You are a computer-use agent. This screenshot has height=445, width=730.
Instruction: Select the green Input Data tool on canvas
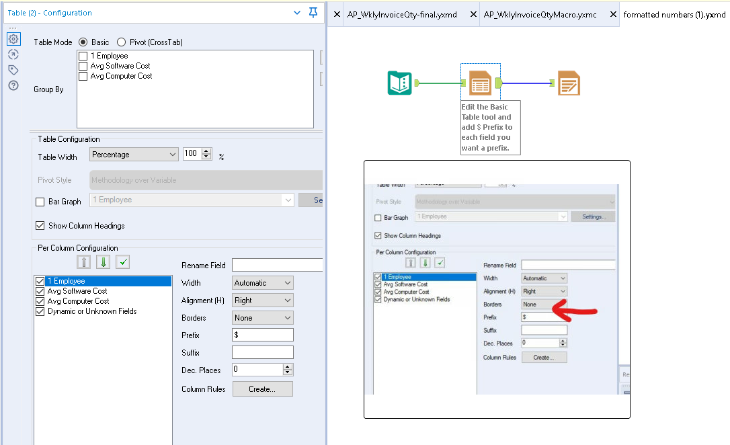pyautogui.click(x=399, y=83)
